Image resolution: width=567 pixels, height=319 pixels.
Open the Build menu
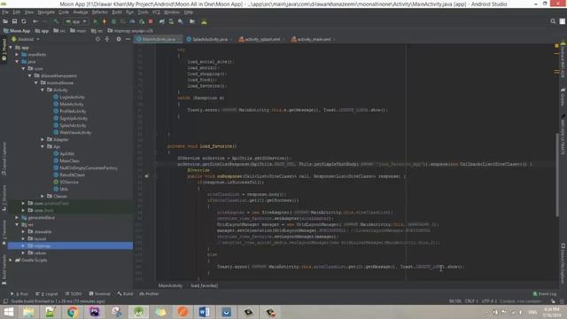[x=117, y=12]
